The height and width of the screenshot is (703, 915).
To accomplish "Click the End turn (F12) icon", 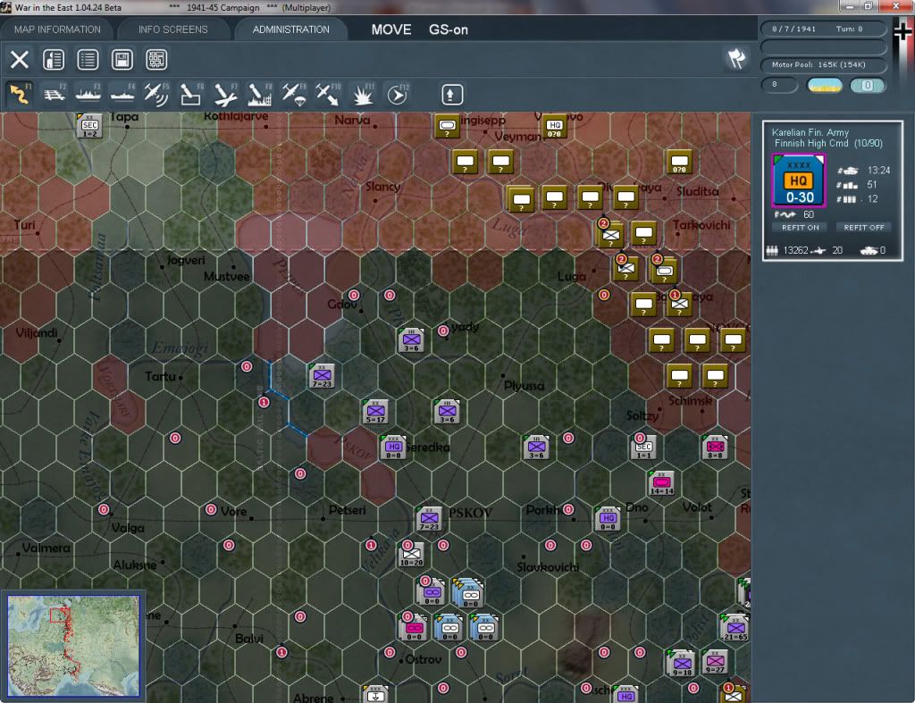I will click(398, 94).
